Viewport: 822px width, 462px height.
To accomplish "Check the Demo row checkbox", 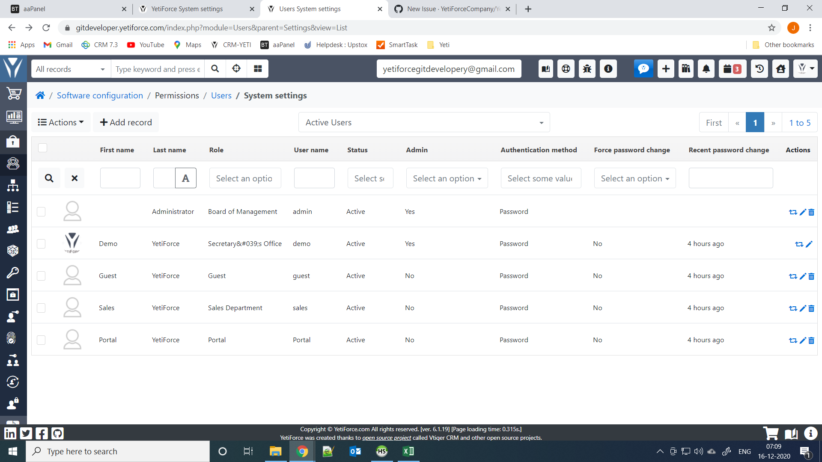I will click(x=41, y=244).
